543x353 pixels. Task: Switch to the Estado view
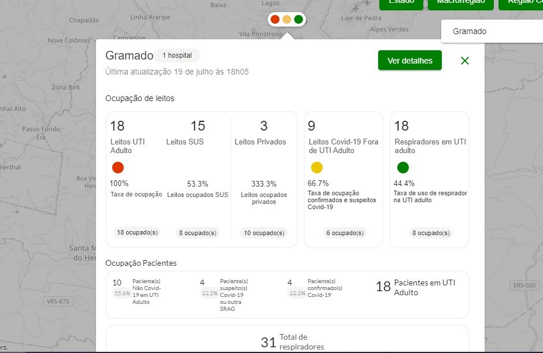click(401, 3)
